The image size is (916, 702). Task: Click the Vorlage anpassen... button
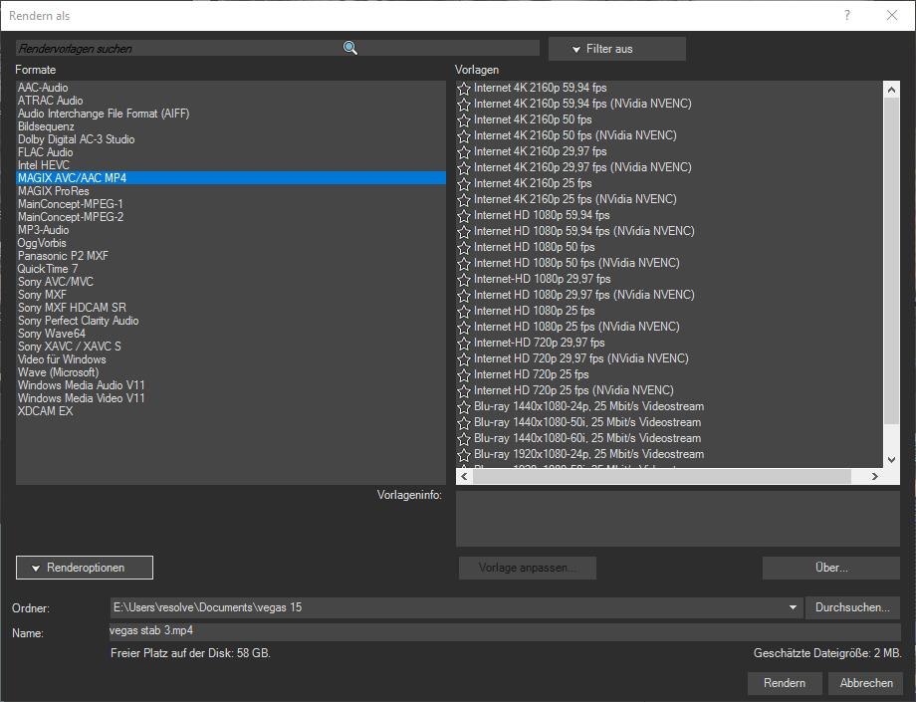pyautogui.click(x=528, y=568)
